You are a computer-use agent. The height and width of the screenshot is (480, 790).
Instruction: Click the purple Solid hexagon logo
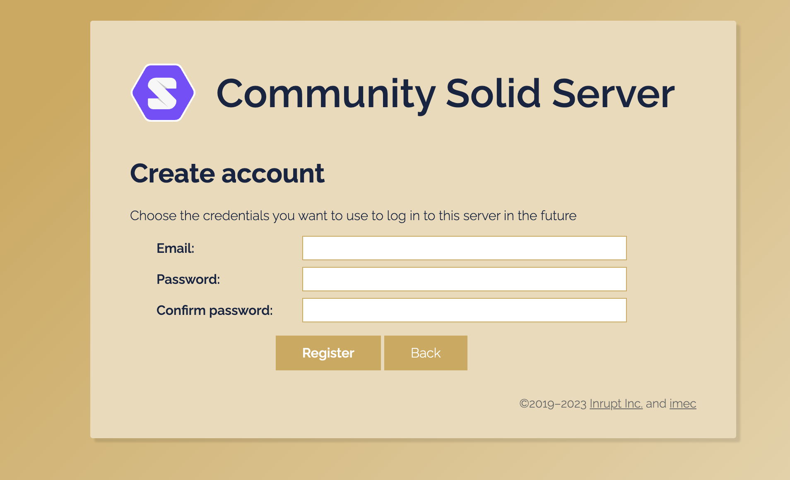[x=163, y=92]
